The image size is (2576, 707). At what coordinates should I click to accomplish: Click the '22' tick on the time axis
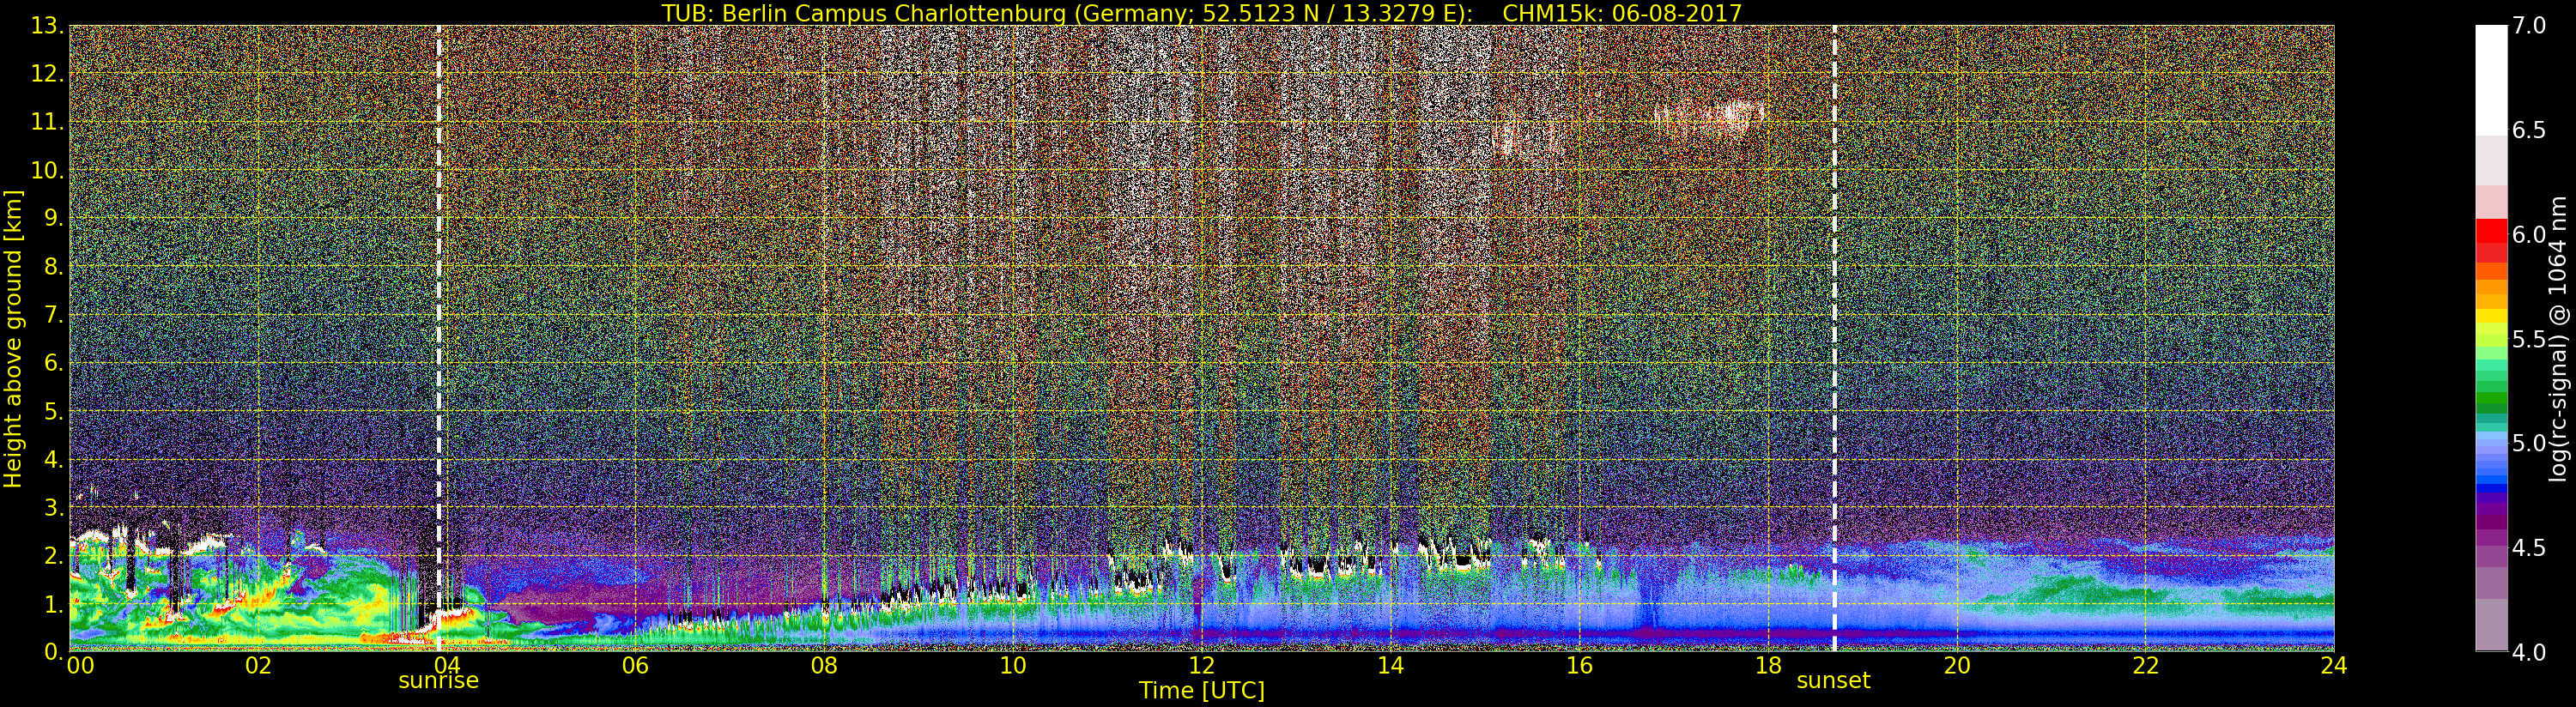(x=2146, y=665)
